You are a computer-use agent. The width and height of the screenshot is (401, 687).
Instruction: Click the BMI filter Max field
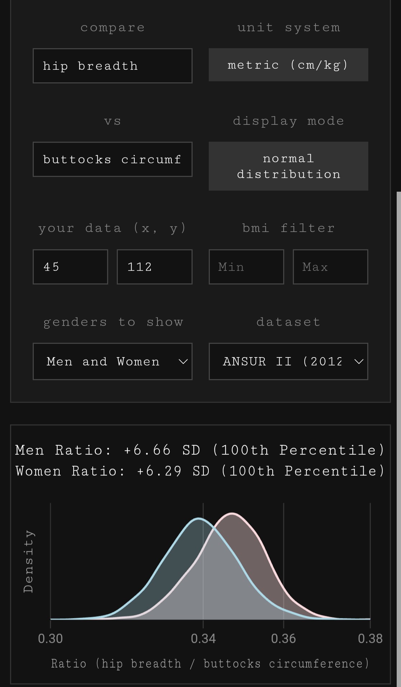331,267
